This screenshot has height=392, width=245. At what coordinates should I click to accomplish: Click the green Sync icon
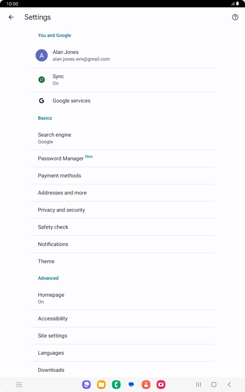tap(41, 80)
